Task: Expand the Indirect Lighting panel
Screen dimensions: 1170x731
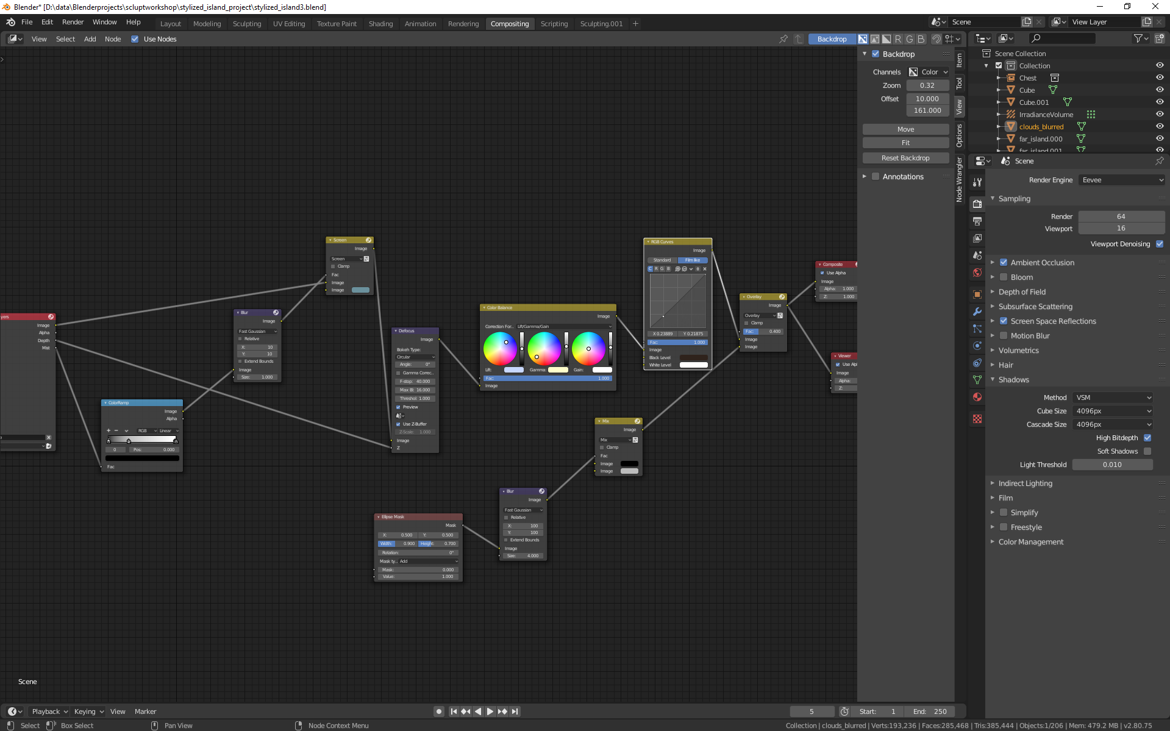Action: click(x=1025, y=483)
